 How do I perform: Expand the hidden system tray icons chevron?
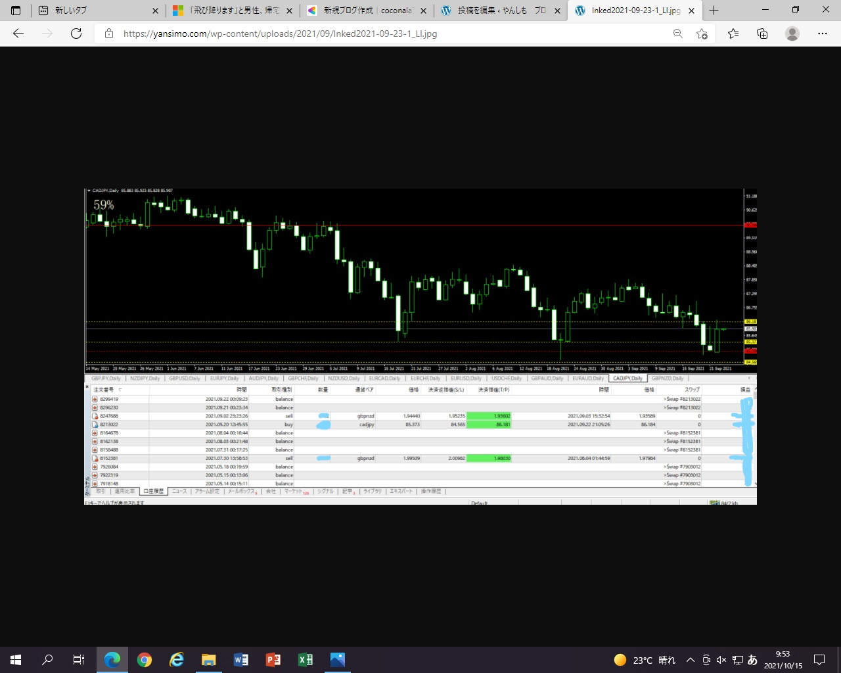coord(690,660)
